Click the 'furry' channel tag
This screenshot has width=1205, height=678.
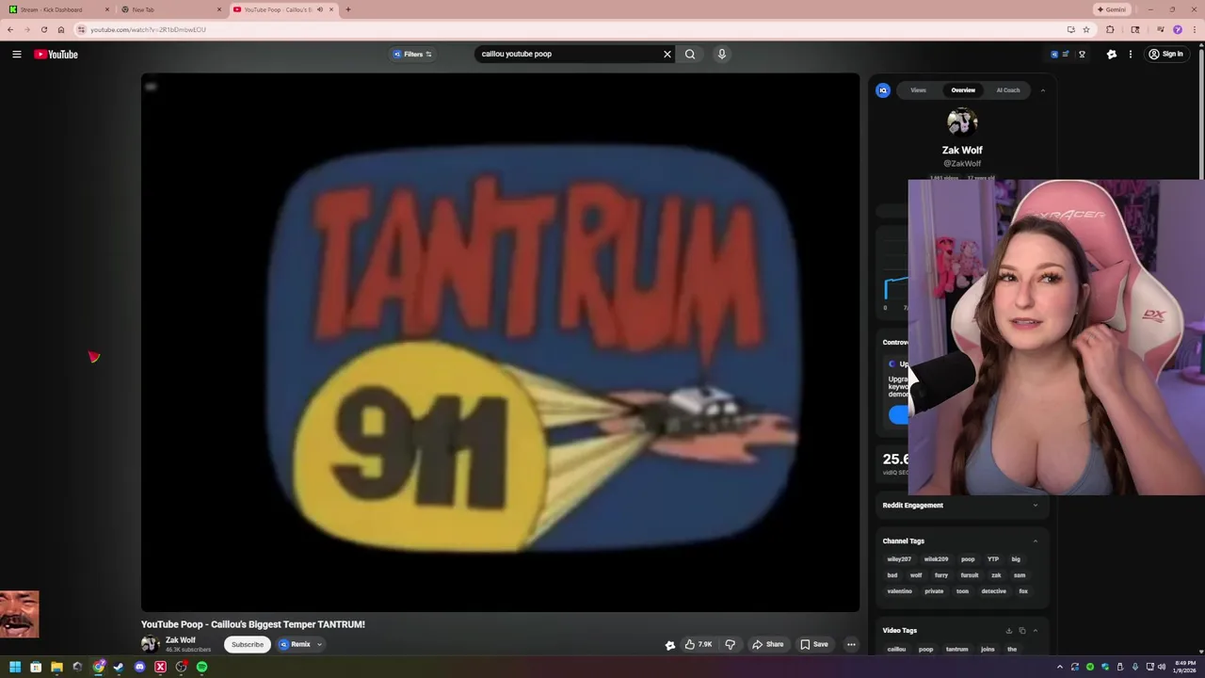tap(941, 575)
